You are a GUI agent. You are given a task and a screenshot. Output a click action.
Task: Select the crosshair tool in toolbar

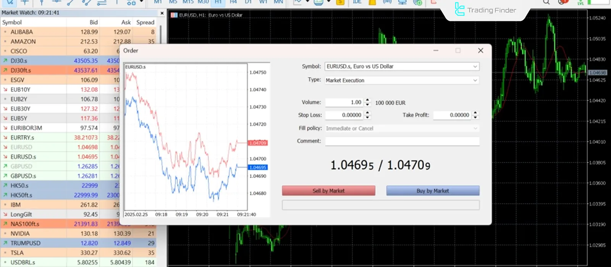point(25,2)
